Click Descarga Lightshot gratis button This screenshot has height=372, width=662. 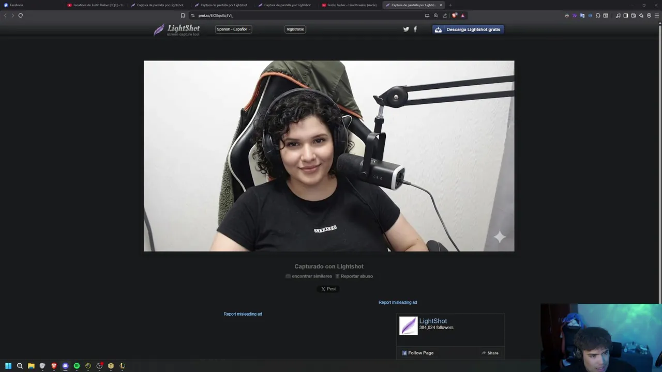pos(468,29)
